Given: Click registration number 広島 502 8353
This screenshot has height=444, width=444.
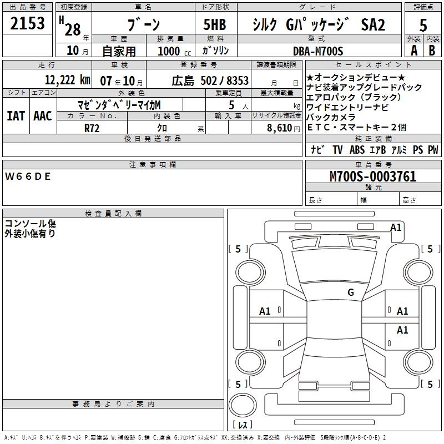Looking at the screenshot, I should coord(210,80).
